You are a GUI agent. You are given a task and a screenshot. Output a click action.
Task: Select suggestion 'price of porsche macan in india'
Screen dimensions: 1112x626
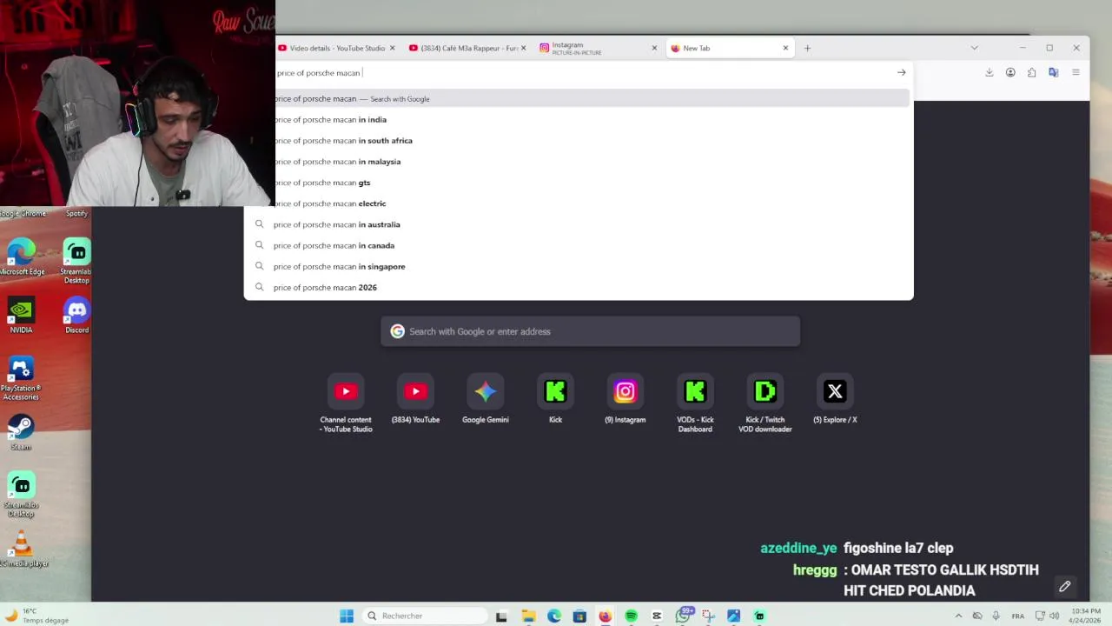click(592, 120)
